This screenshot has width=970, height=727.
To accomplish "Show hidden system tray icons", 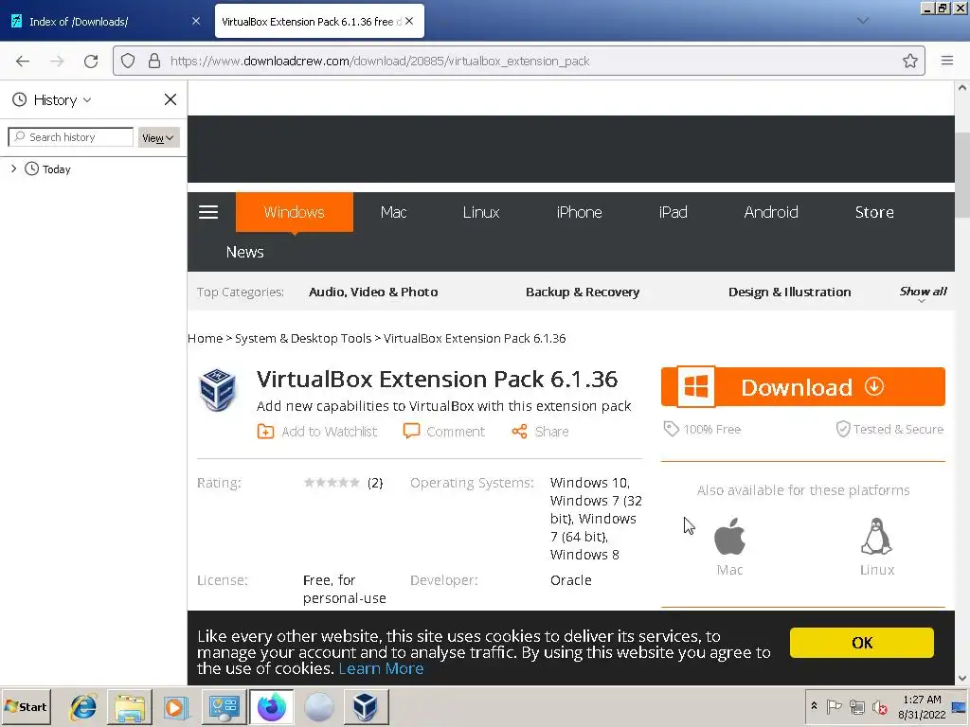I will point(814,706).
